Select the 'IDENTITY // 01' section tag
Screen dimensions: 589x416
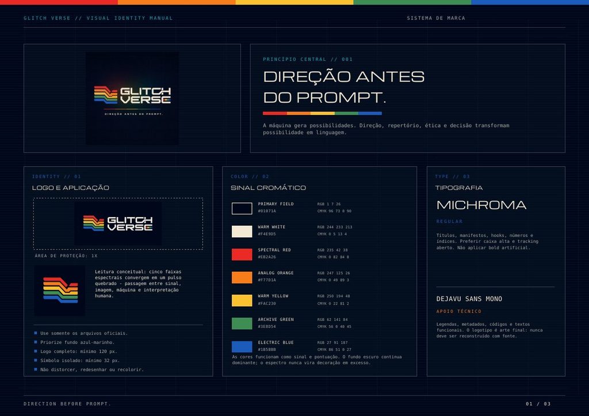[56, 176]
